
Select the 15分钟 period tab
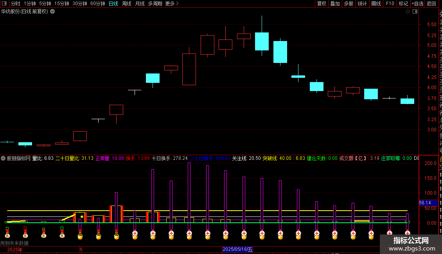pos(62,4)
